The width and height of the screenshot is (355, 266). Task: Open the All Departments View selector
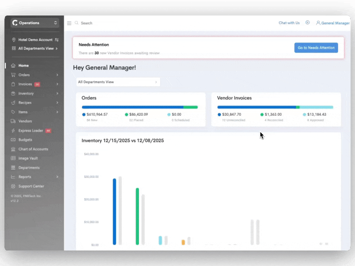(x=118, y=82)
